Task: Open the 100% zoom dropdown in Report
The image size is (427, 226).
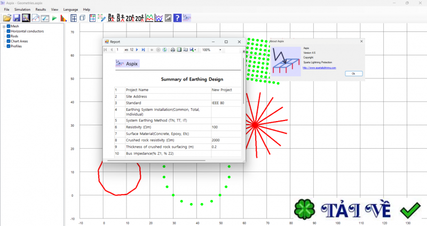Action: point(220,50)
